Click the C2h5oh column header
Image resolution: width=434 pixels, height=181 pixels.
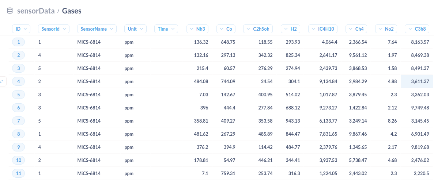(258, 29)
